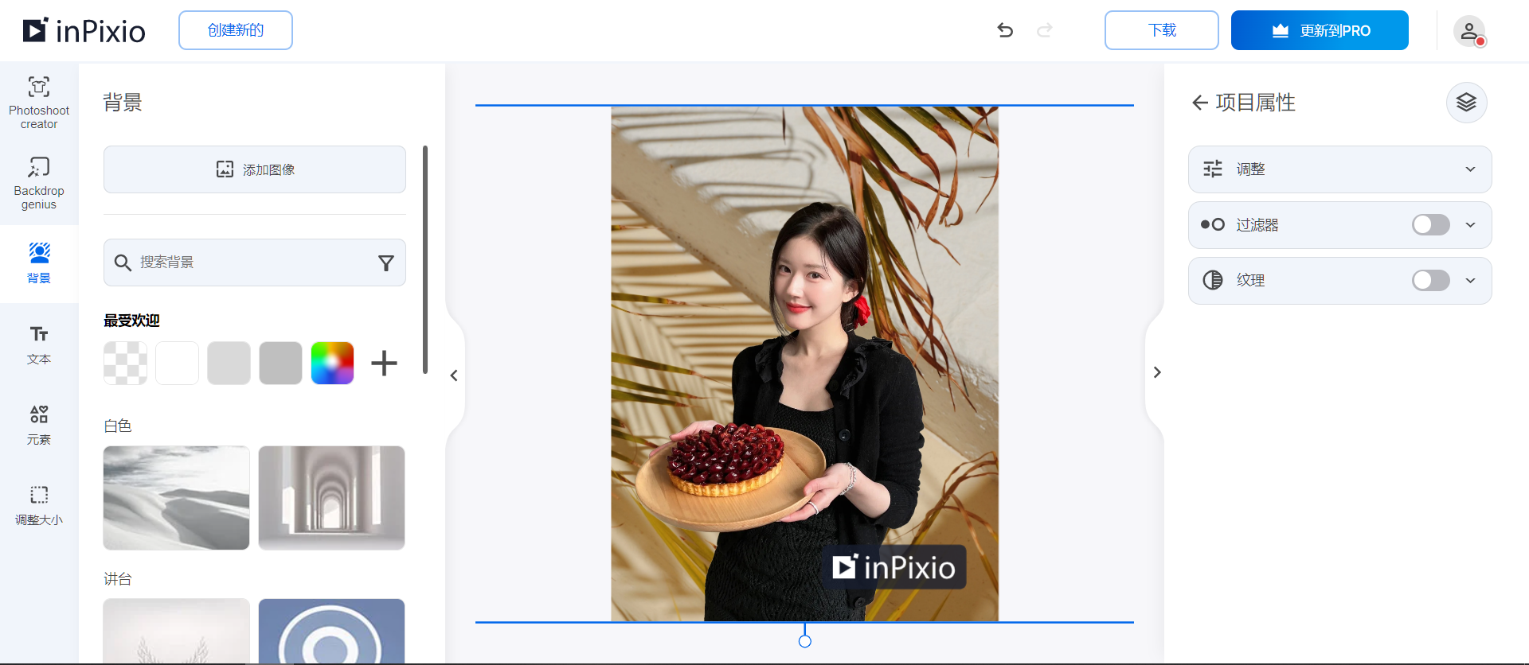
Task: Collapse the right properties panel chevron
Action: (1157, 372)
